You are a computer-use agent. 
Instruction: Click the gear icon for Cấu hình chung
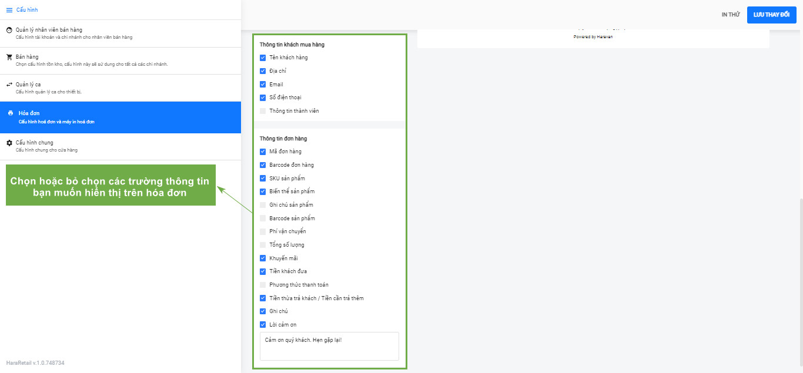9,143
